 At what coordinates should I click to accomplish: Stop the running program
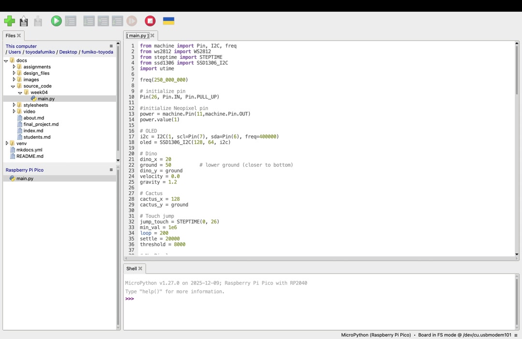[x=150, y=21]
